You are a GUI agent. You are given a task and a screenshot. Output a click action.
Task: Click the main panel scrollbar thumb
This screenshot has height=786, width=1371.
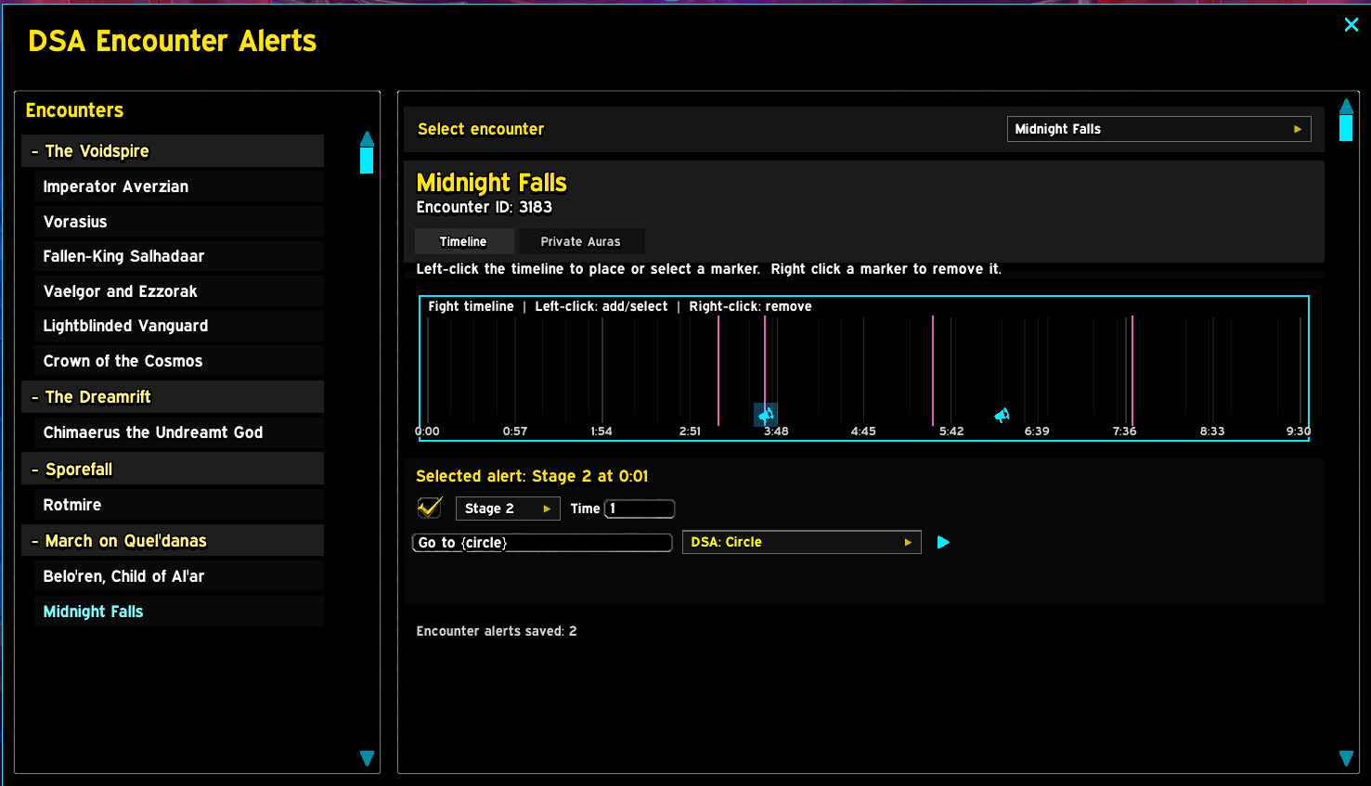pos(1346,128)
